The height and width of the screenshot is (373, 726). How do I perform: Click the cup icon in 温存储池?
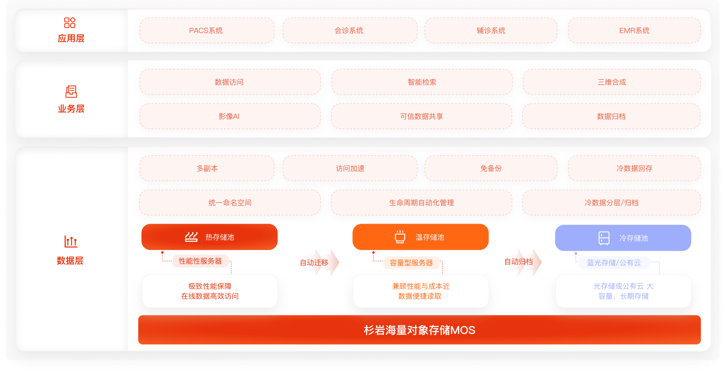(400, 237)
